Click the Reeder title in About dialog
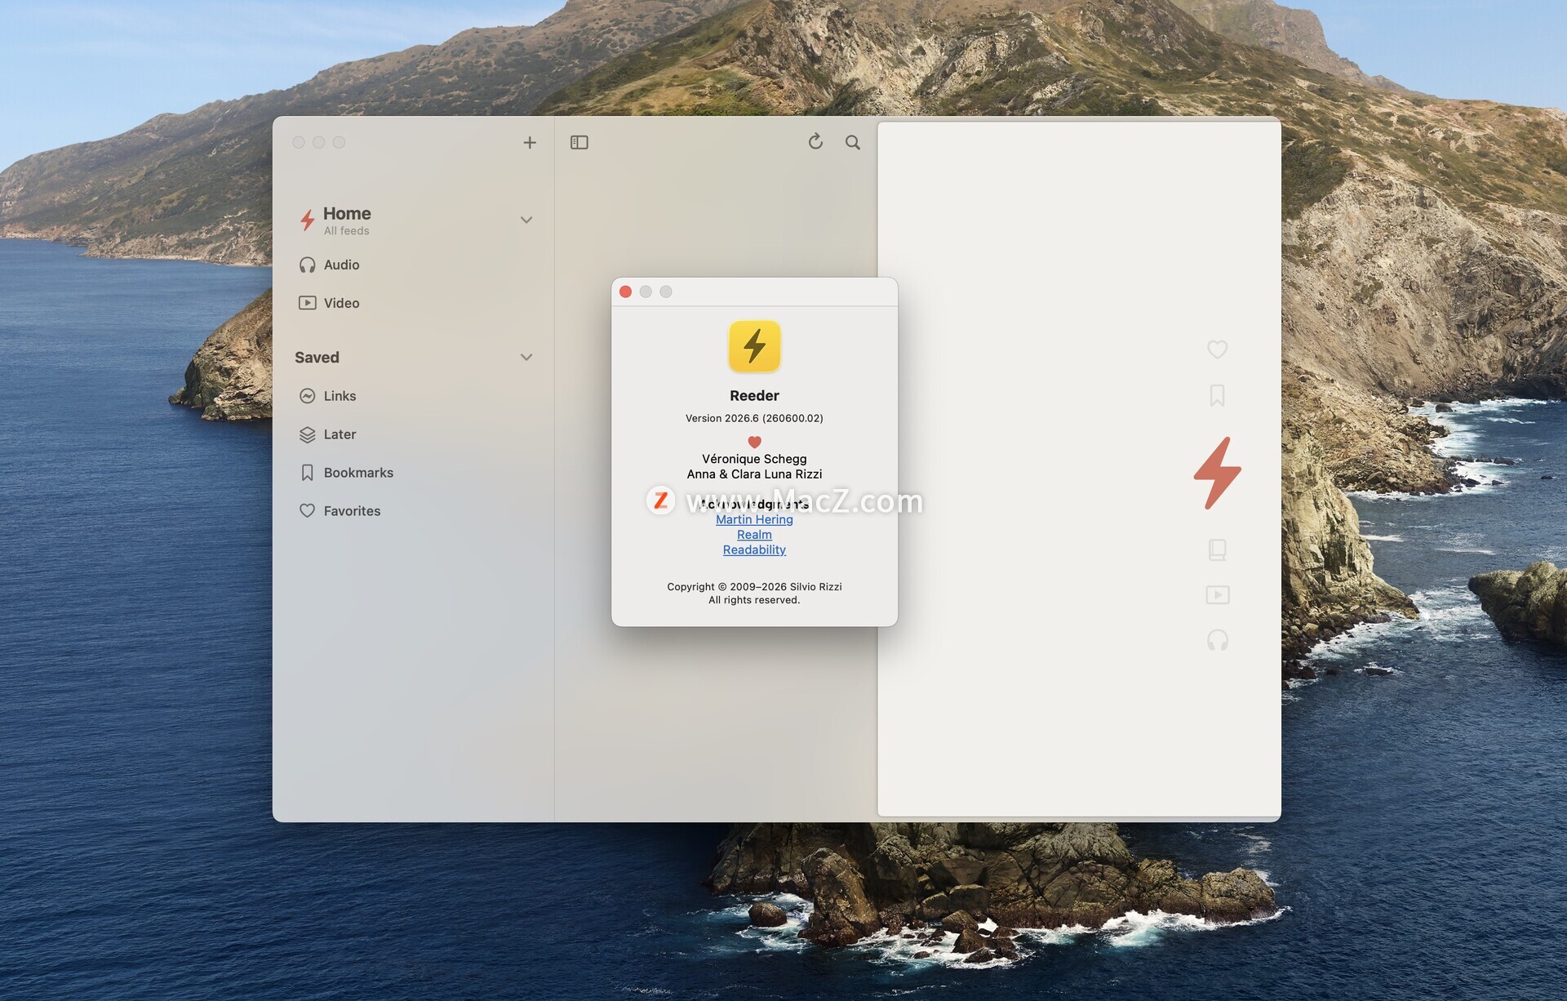The width and height of the screenshot is (1567, 1001). [754, 396]
